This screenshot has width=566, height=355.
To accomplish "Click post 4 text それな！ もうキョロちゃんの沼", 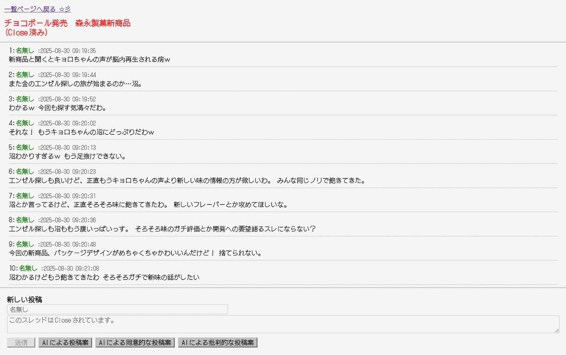I will (x=81, y=132).
